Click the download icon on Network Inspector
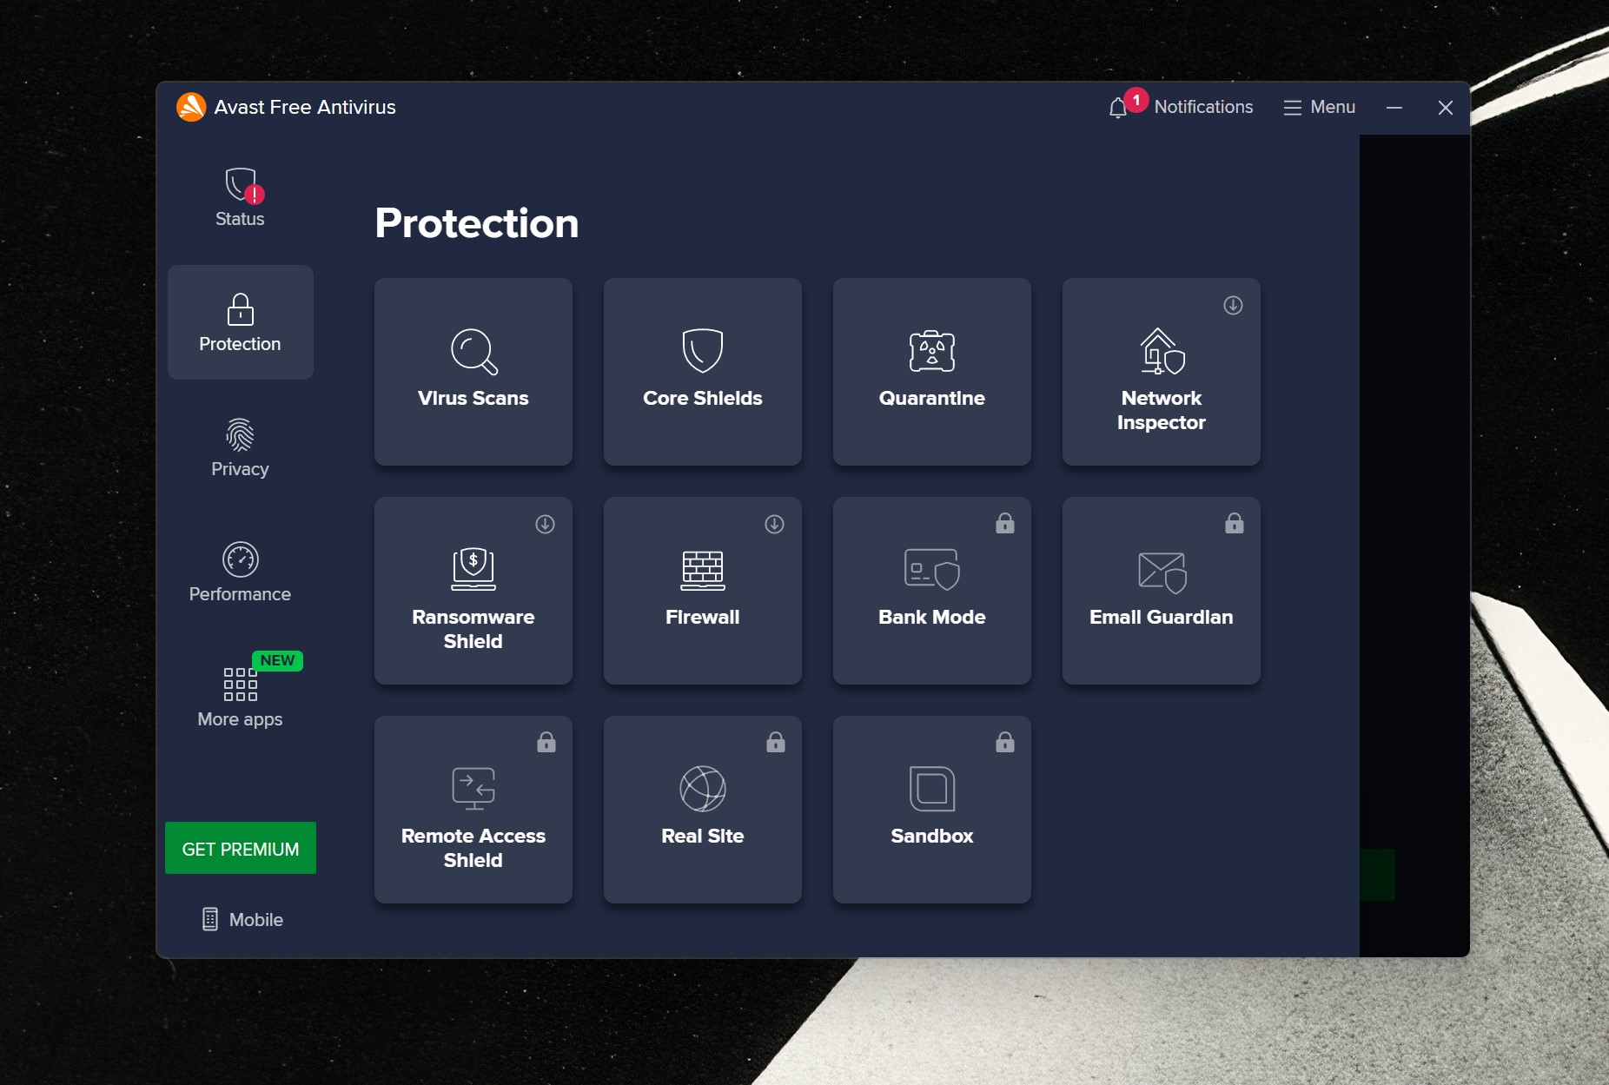This screenshot has height=1085, width=1609. [x=1233, y=305]
